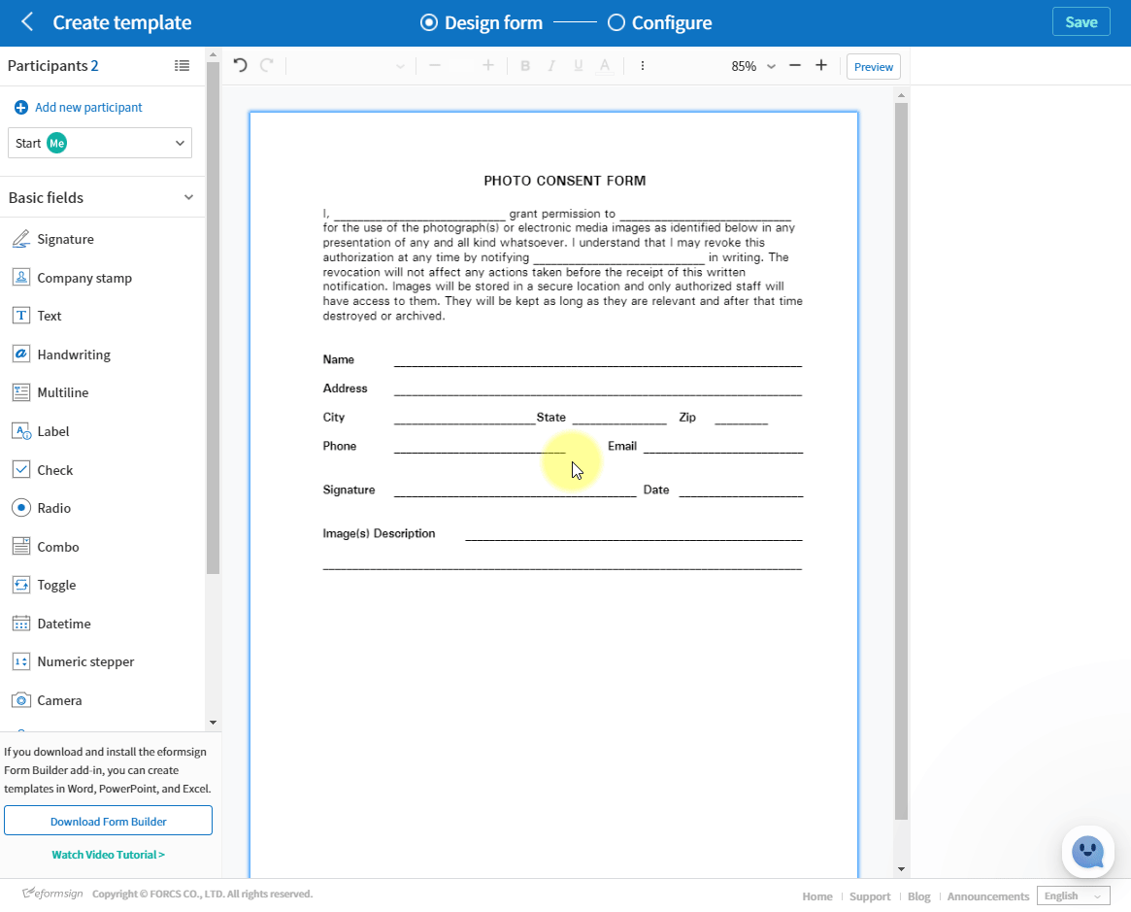Open the font color picker
This screenshot has width=1131, height=912.
point(604,65)
